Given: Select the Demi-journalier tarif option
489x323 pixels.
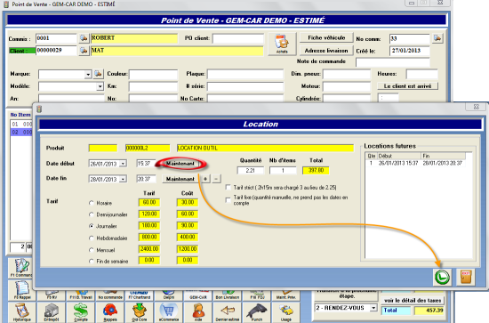Looking at the screenshot, I should point(92,214).
